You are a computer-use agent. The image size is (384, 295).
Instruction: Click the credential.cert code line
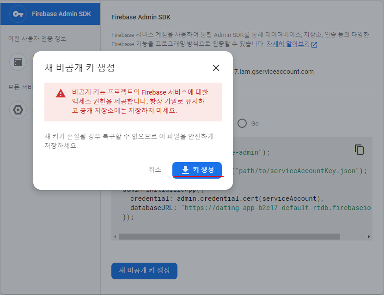(x=227, y=199)
